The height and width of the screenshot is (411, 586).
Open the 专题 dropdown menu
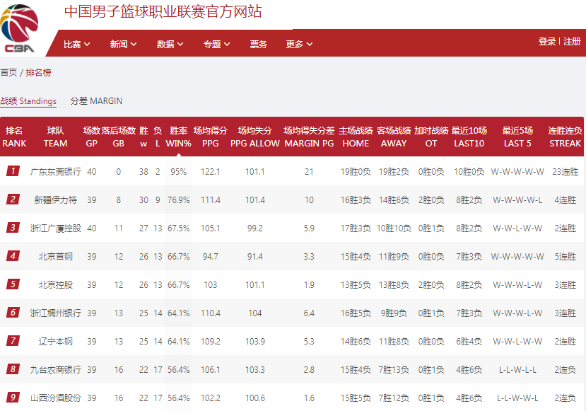pos(217,44)
